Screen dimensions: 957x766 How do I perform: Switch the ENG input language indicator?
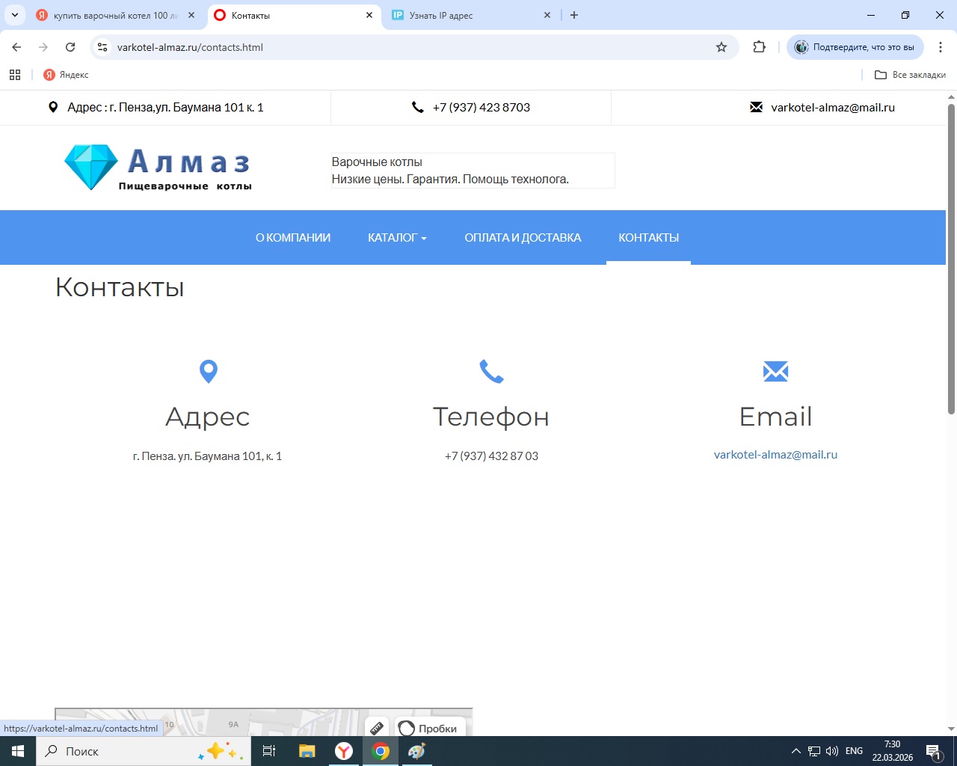tap(854, 751)
